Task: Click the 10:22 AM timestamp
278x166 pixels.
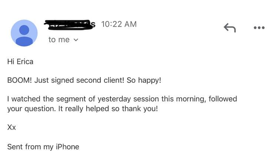Action: click(x=119, y=24)
